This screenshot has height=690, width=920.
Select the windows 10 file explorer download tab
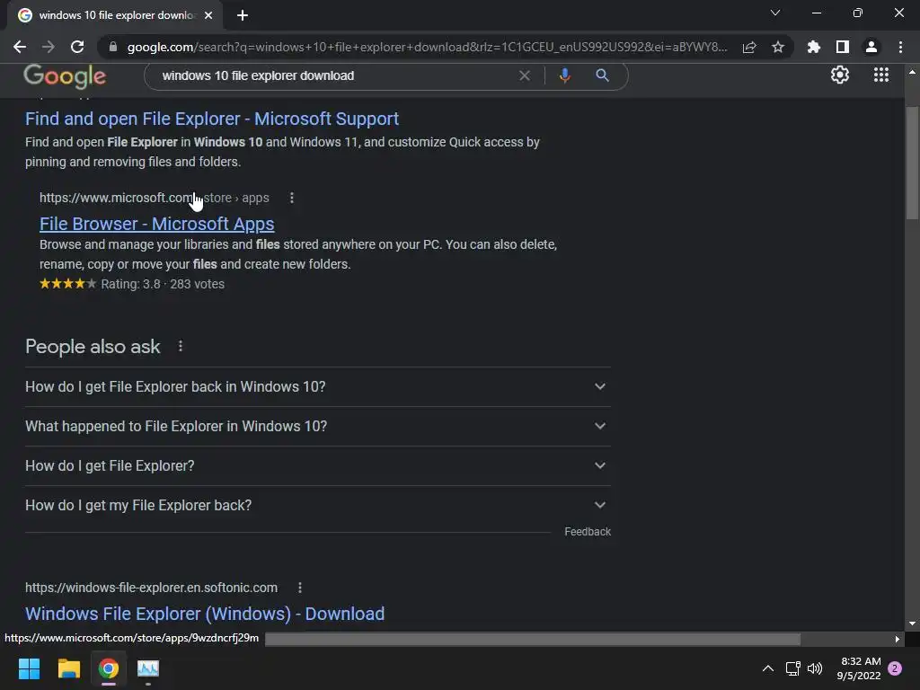pos(114,15)
